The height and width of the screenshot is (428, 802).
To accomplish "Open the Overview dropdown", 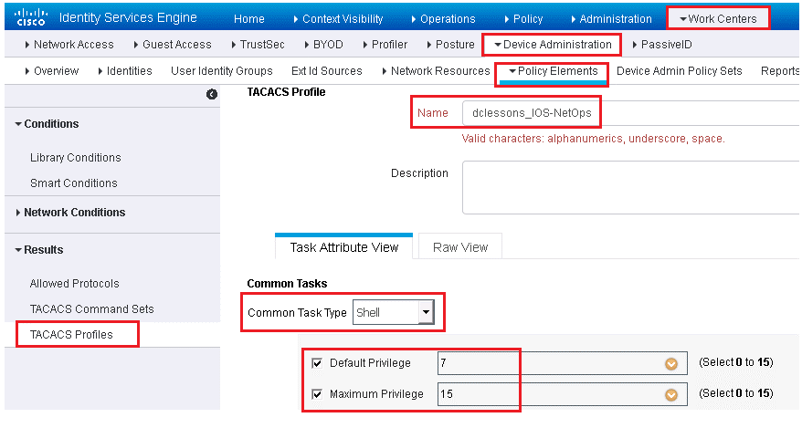I will click(52, 71).
